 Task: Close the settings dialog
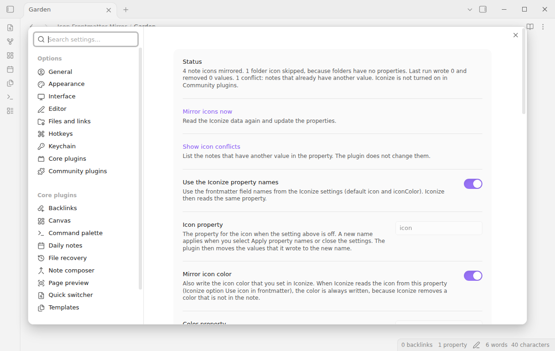click(x=516, y=35)
